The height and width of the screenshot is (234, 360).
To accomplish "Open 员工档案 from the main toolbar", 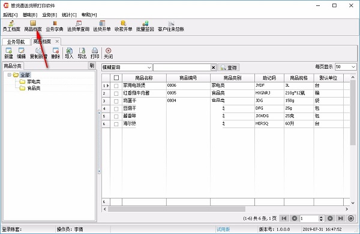I will (x=11, y=26).
